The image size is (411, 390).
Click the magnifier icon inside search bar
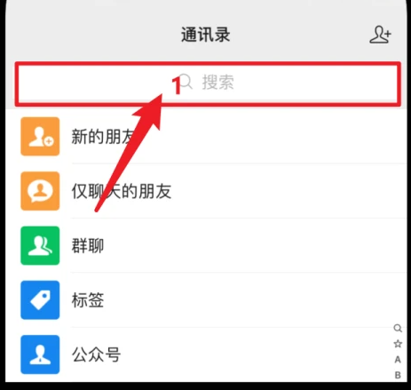click(186, 82)
